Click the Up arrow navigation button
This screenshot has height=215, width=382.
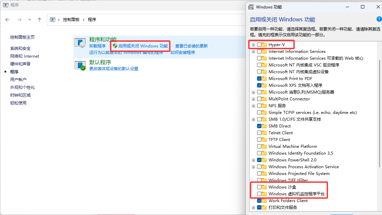(x=39, y=20)
